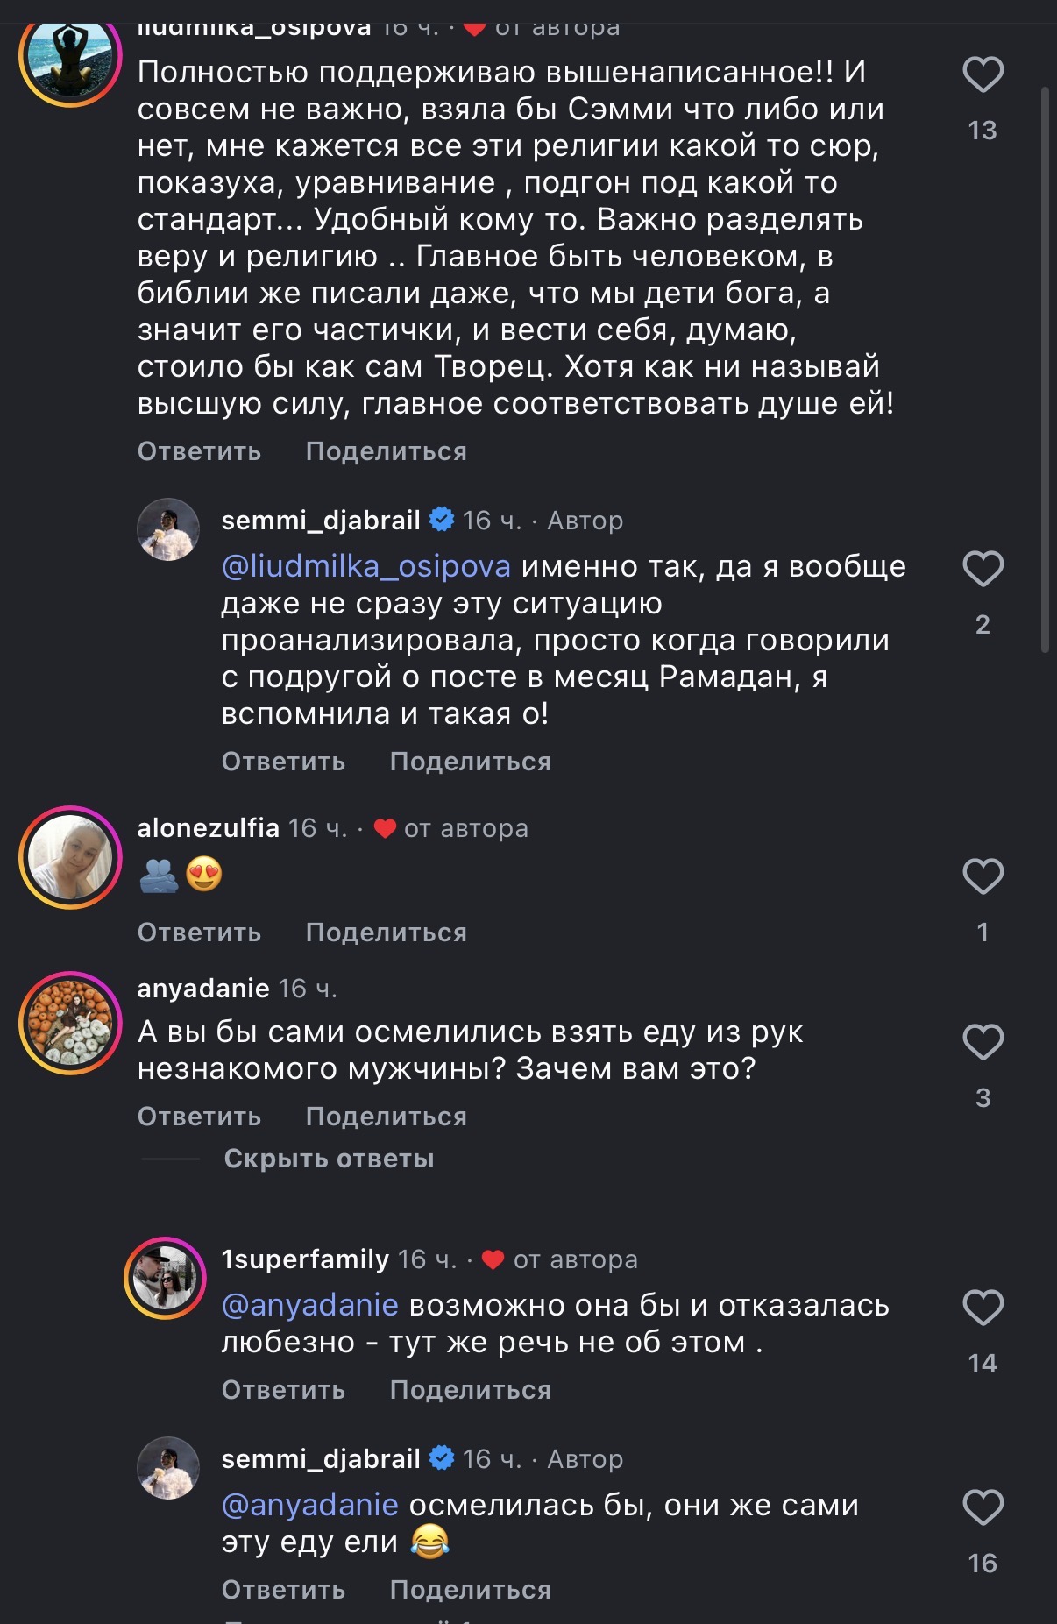Viewport: 1057px width, 1624px height.
Task: Open the alonezulfia username
Action: pos(208,828)
